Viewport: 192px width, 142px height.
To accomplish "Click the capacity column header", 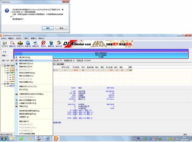I will (x=130, y=67).
